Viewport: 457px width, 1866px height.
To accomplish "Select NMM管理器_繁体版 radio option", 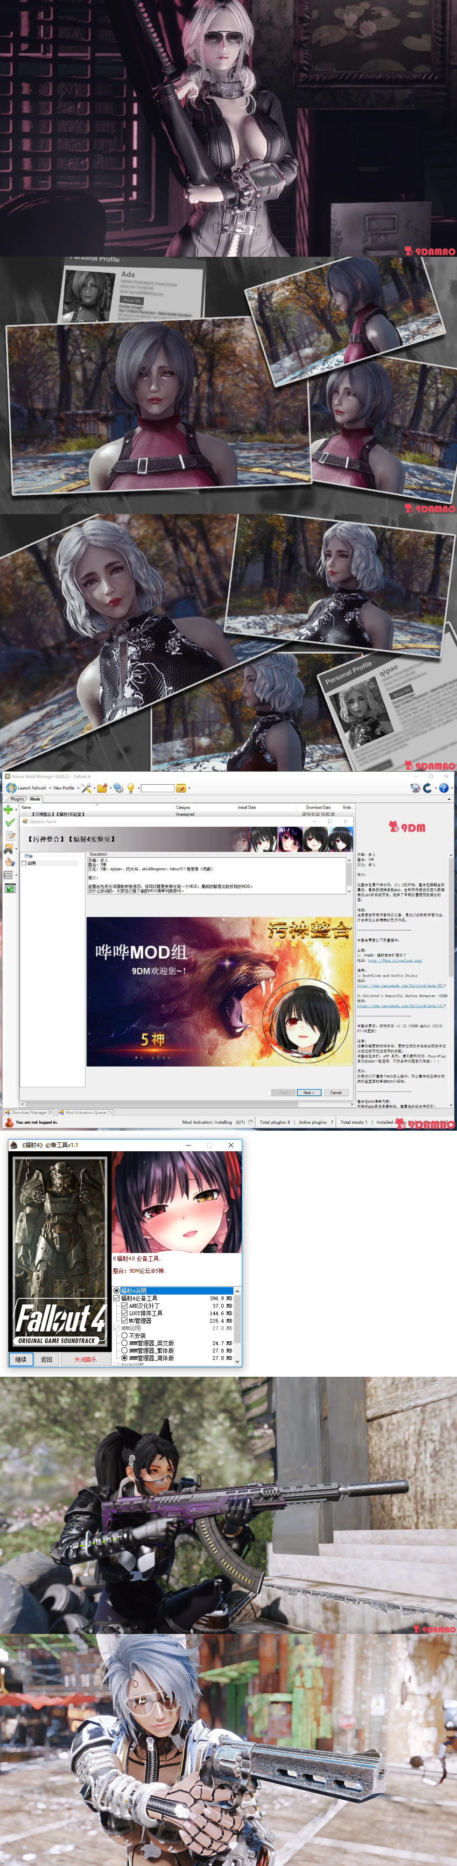I will tap(125, 1351).
